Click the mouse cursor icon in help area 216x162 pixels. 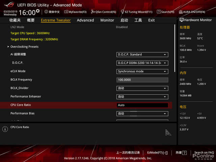pyautogui.click(x=168, y=132)
